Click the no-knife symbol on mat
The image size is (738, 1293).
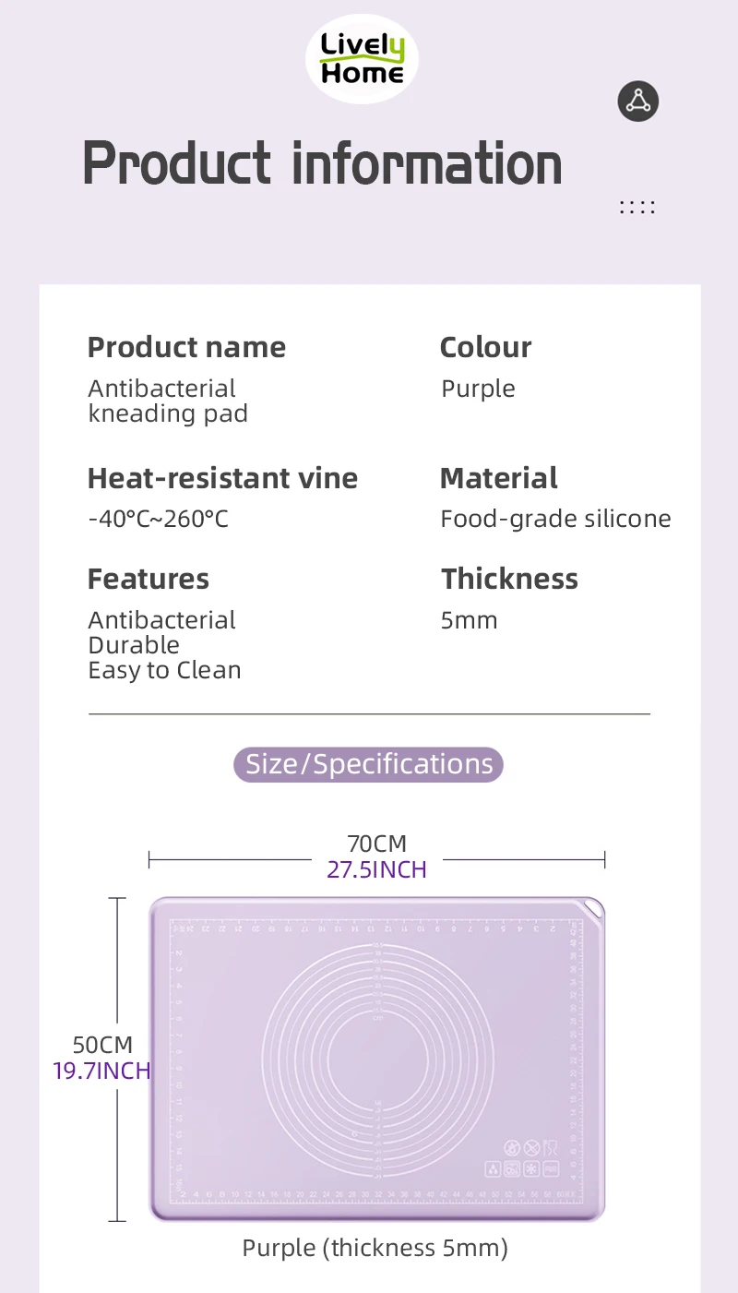[x=531, y=1148]
